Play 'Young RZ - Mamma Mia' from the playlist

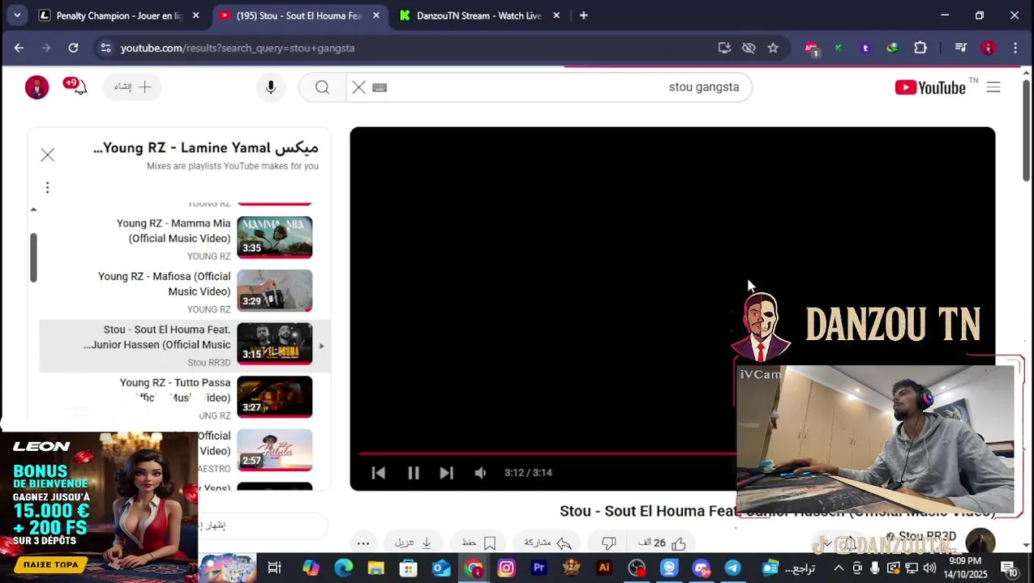coord(185,237)
